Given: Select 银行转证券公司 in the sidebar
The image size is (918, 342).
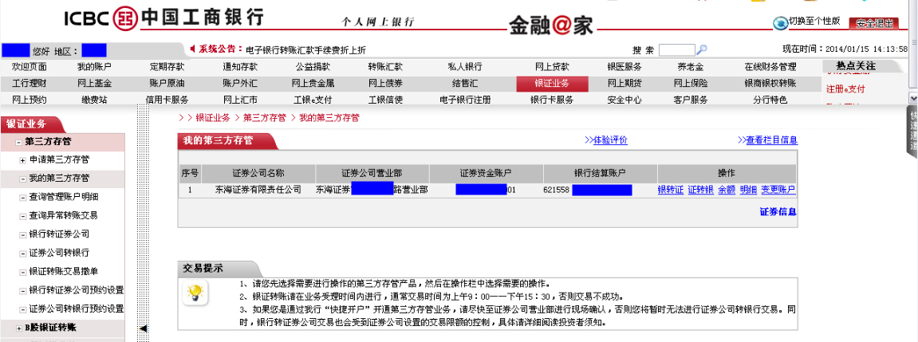Looking at the screenshot, I should (x=59, y=234).
